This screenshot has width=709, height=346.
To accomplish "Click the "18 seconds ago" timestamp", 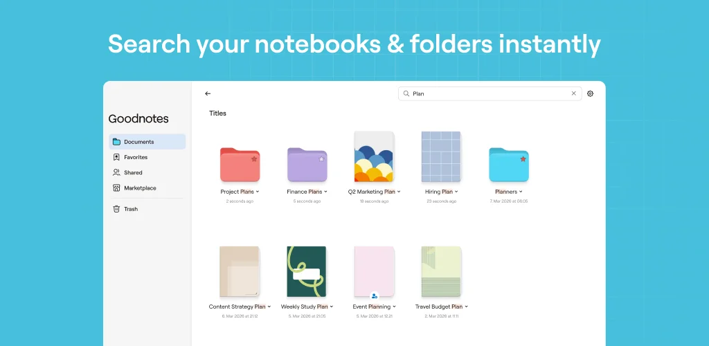I will pyautogui.click(x=374, y=201).
